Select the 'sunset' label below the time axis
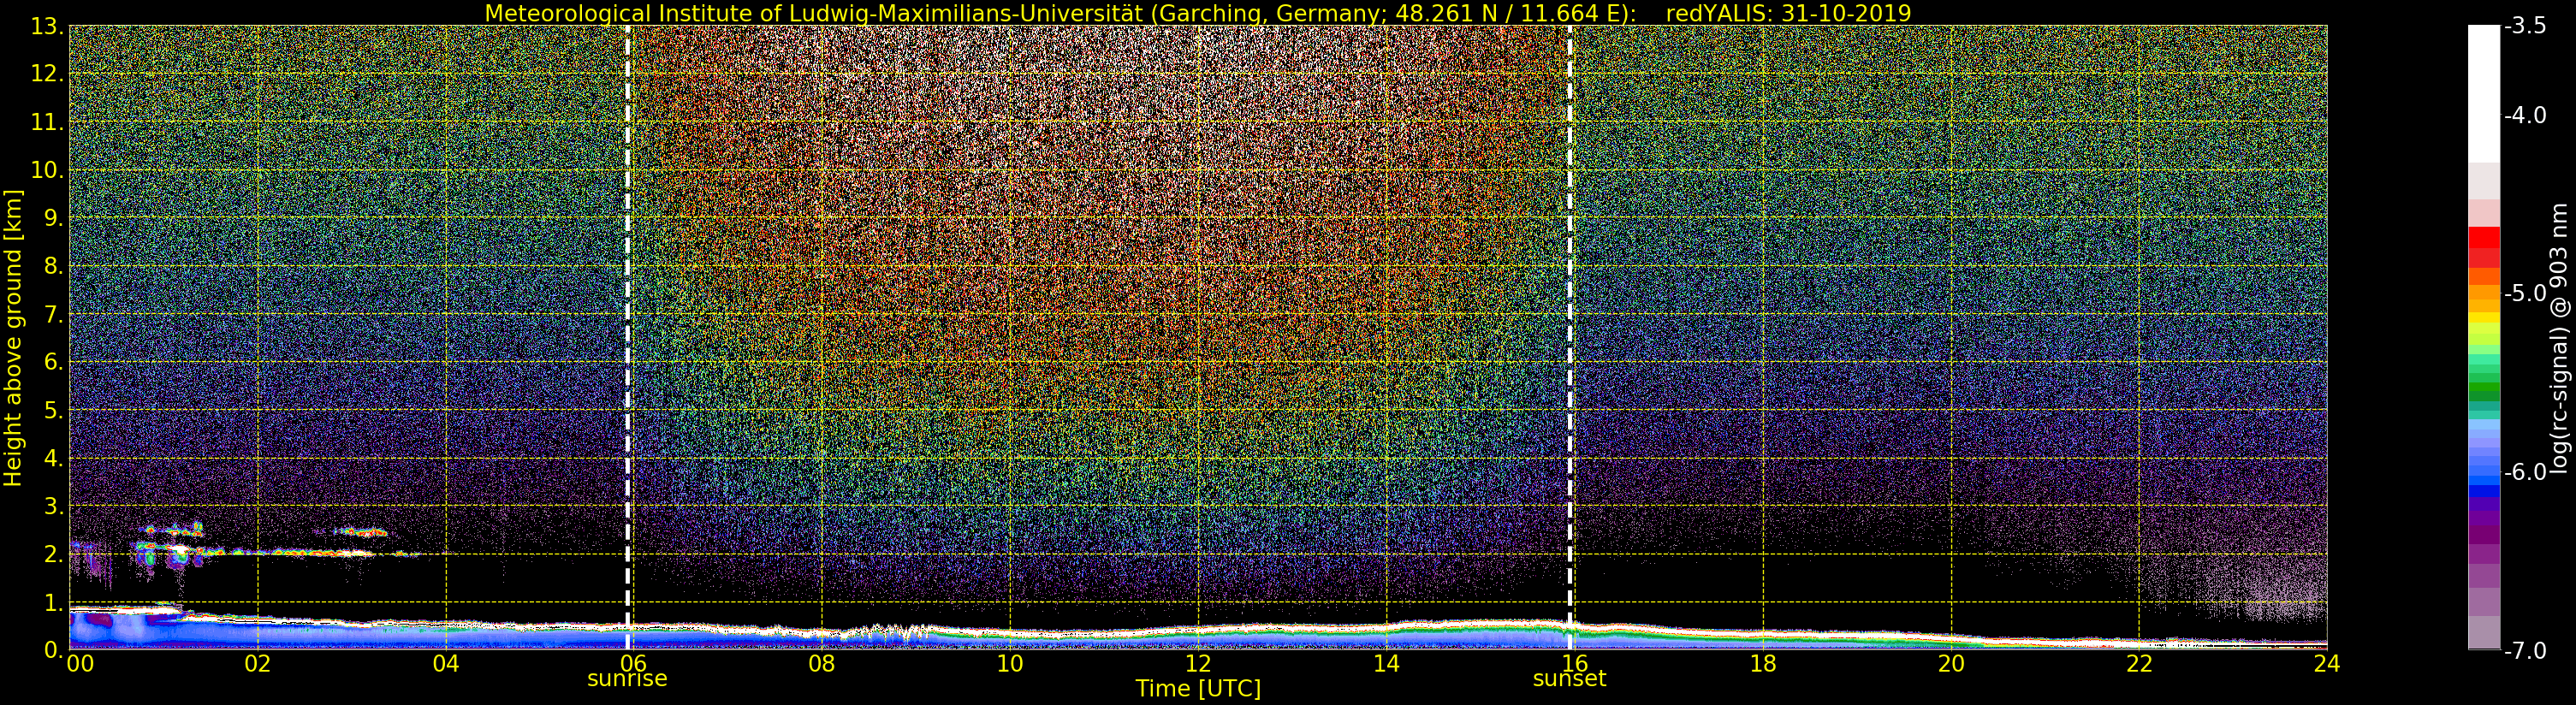The width and height of the screenshot is (2576, 705). pos(1569,679)
